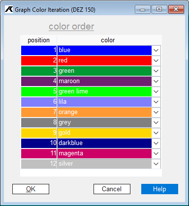The width and height of the screenshot is (189, 206).
Task: Open the silver dropdown arrow
Action: point(156,164)
